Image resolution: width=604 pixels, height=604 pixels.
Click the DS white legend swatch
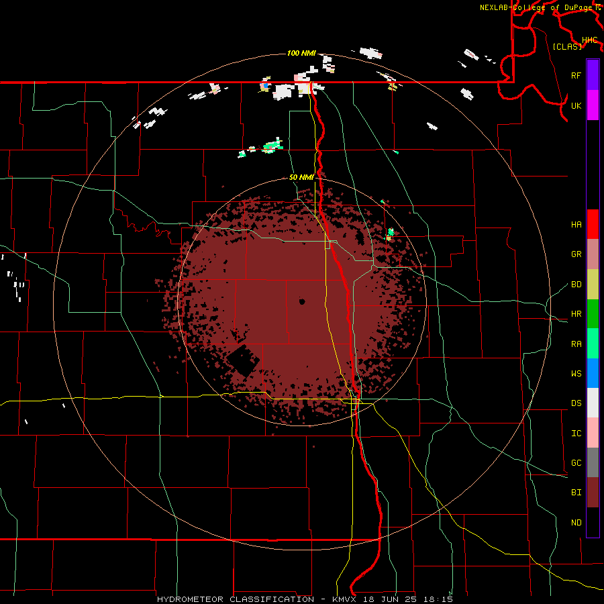coord(593,403)
